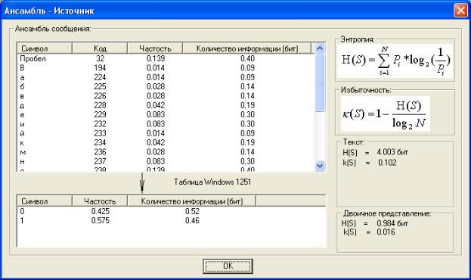471x280 pixels.
Task: Click the scroll down arrow of the upper table
Action: pos(320,166)
